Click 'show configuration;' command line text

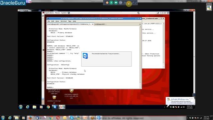(x=63, y=61)
